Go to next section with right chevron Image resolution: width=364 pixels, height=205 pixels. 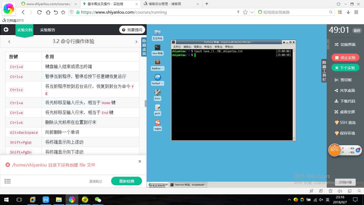coord(136,42)
